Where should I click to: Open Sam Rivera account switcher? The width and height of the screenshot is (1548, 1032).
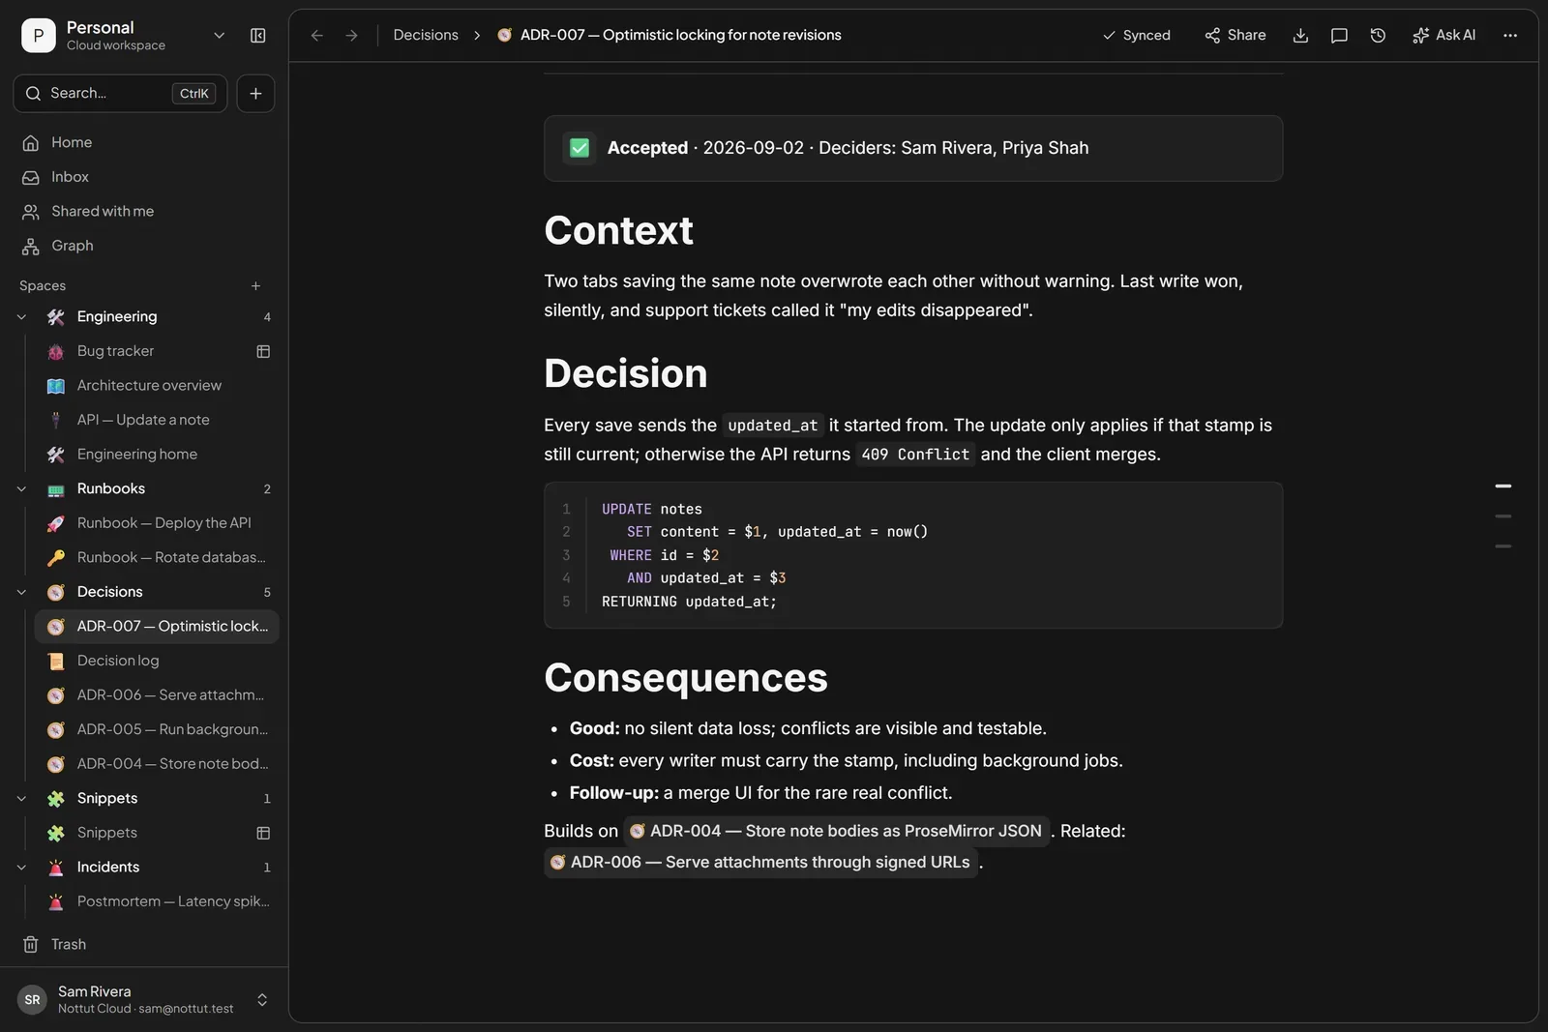tap(144, 1000)
